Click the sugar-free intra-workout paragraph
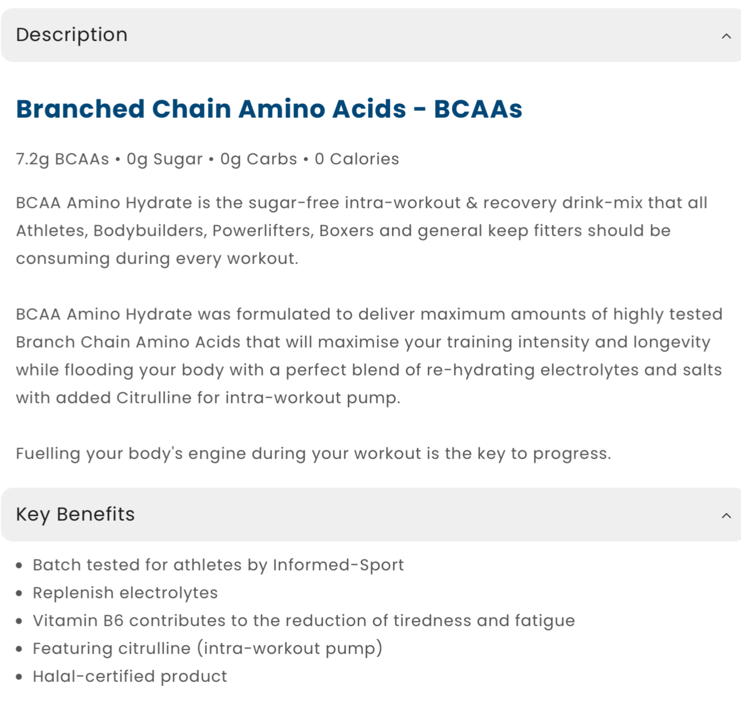Viewport: 741px width, 712px height. tap(361, 231)
